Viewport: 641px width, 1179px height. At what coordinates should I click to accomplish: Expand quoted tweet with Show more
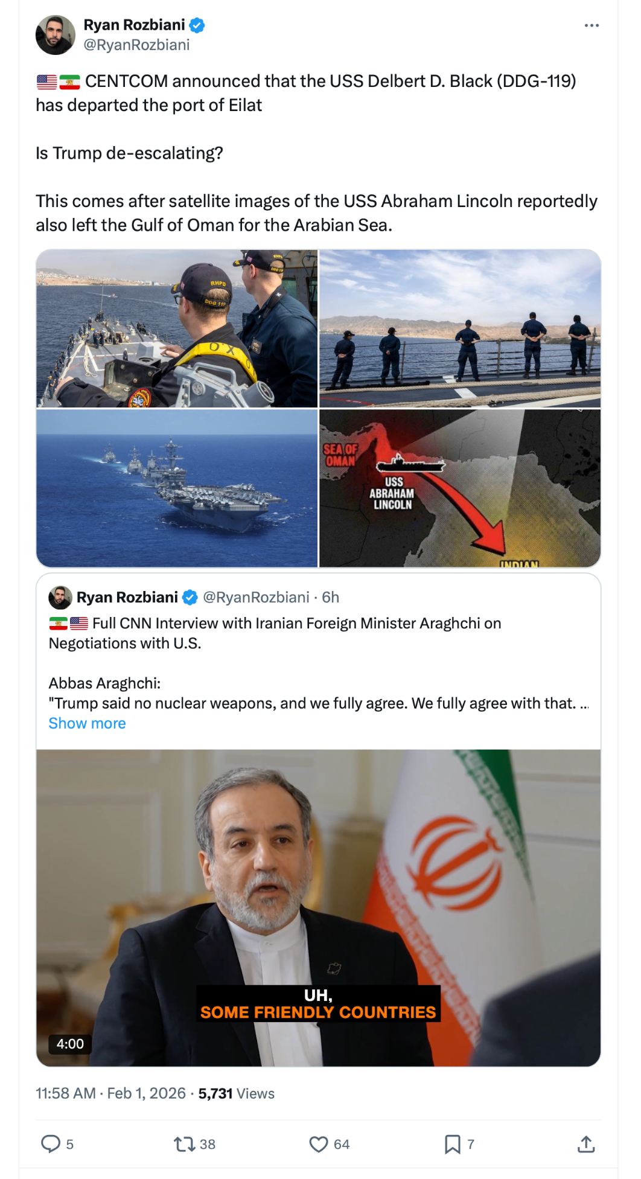pos(88,723)
